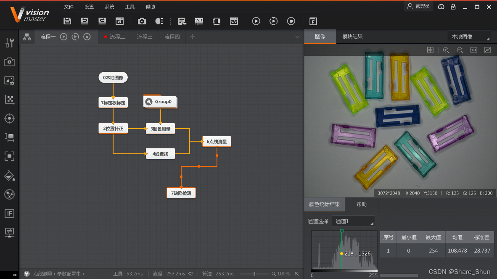The height and width of the screenshot is (279, 497).
Task: Click the 1:1 actual size view icon
Action: tap(473, 50)
